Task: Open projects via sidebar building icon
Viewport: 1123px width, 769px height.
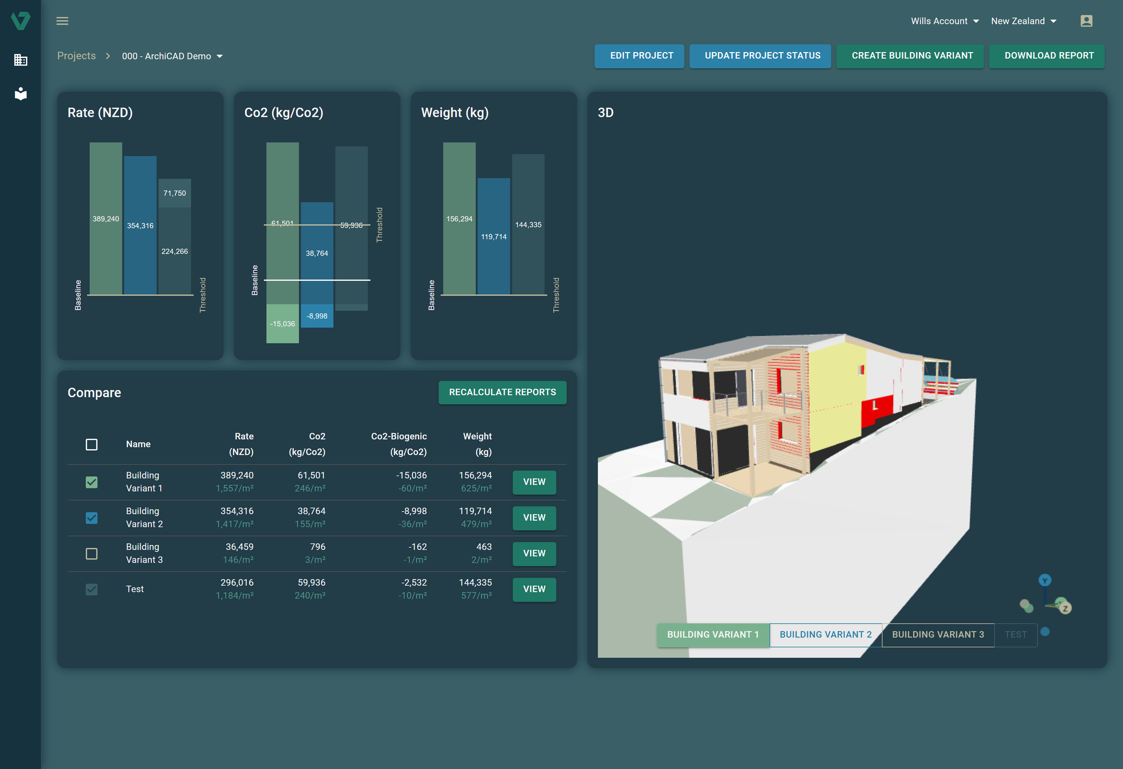Action: pos(20,60)
